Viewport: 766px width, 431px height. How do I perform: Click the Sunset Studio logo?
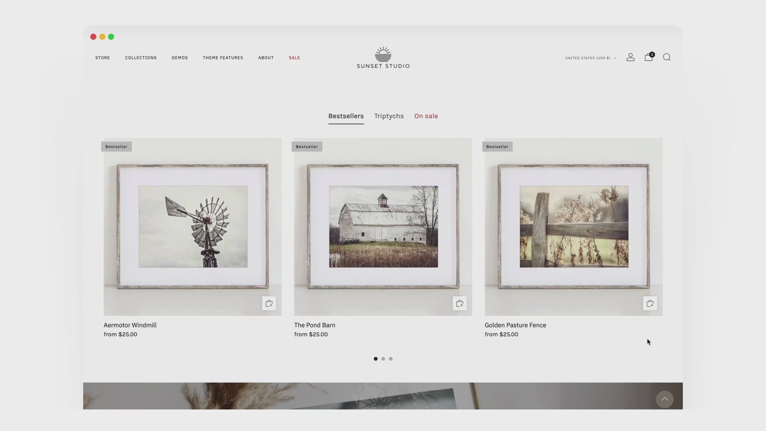point(383,58)
